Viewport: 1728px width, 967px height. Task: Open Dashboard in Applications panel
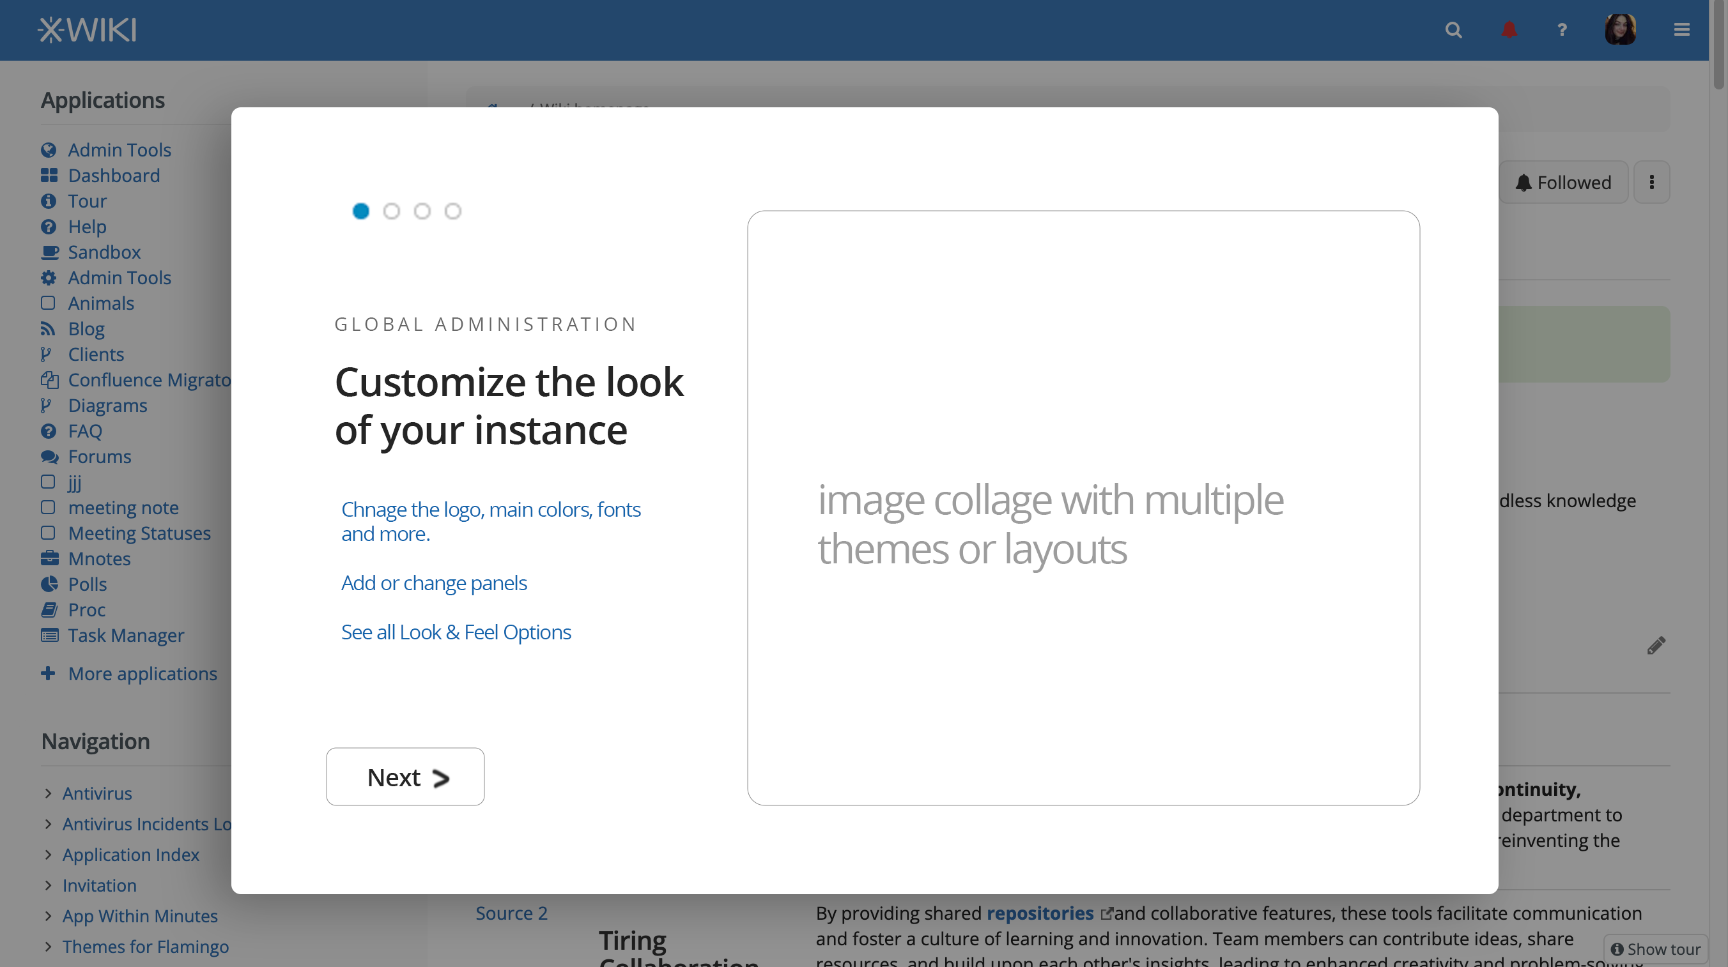tap(113, 176)
